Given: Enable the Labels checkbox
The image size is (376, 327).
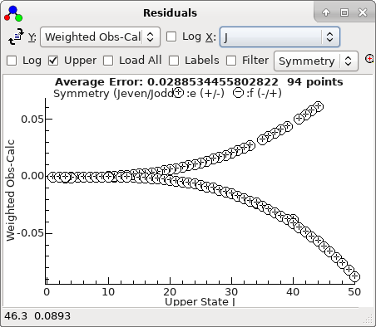Looking at the screenshot, I should pyautogui.click(x=174, y=61).
